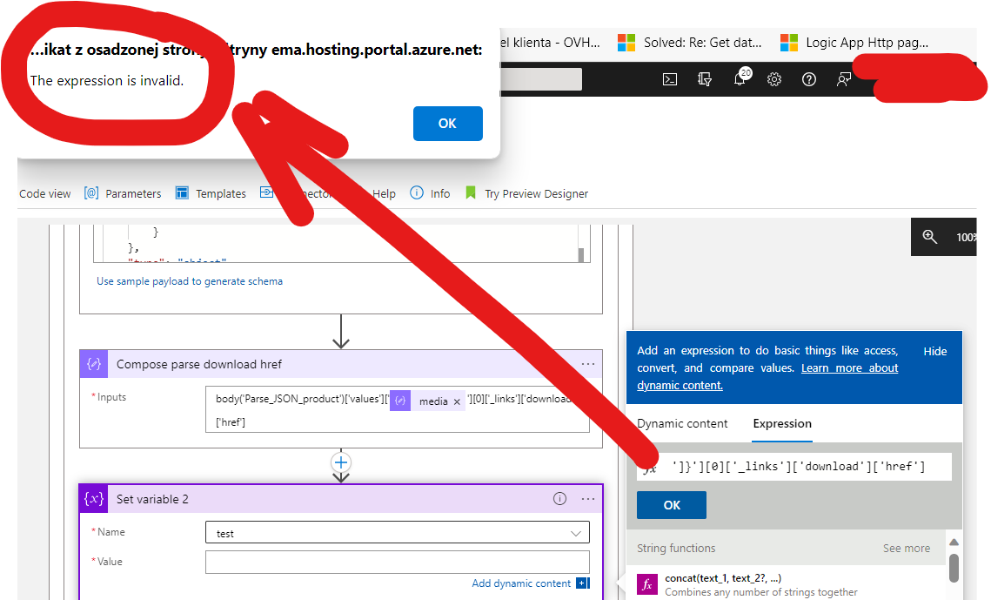The width and height of the screenshot is (991, 600).
Task: Remove the media token with x
Action: [x=457, y=401]
